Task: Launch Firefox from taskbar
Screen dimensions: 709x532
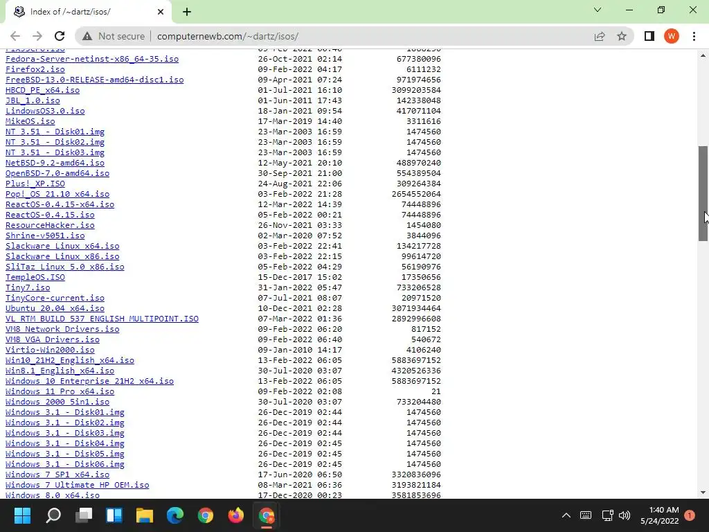Action: pyautogui.click(x=235, y=515)
